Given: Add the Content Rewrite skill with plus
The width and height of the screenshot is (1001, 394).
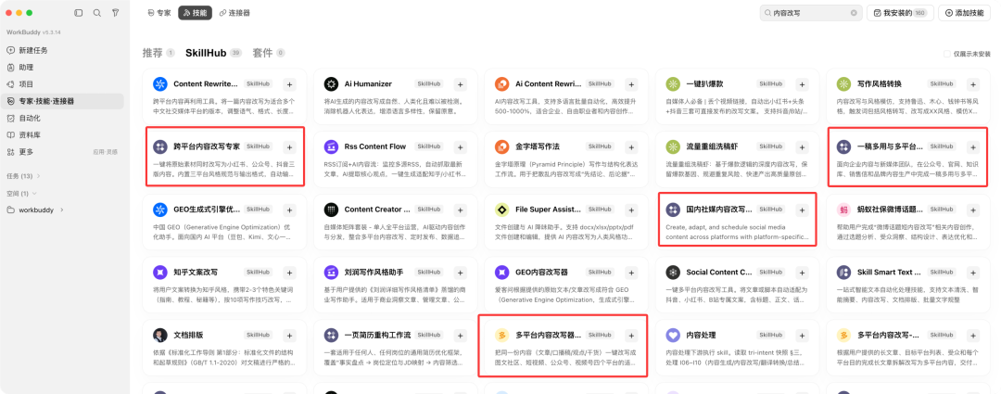Looking at the screenshot, I should (x=289, y=83).
